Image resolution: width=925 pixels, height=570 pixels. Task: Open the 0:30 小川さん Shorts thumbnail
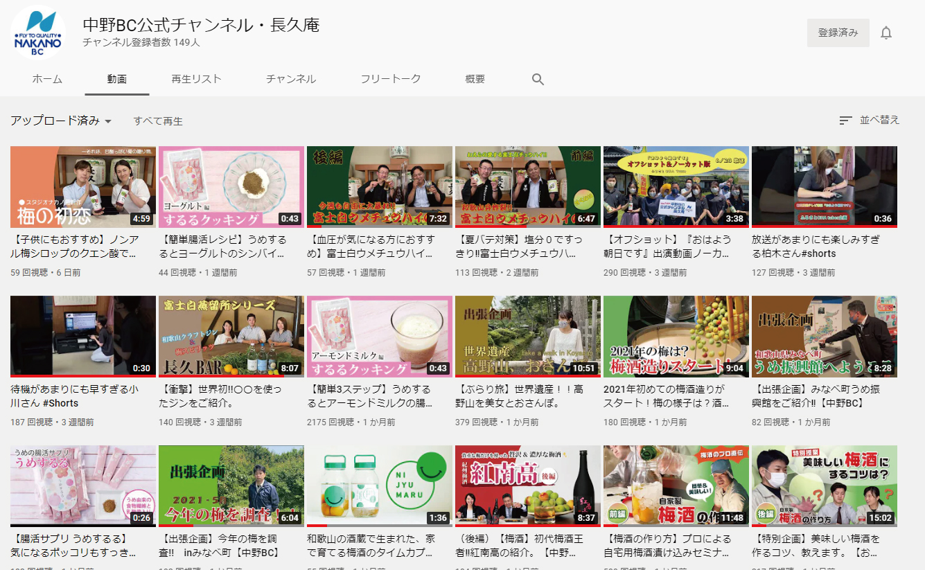coord(83,337)
